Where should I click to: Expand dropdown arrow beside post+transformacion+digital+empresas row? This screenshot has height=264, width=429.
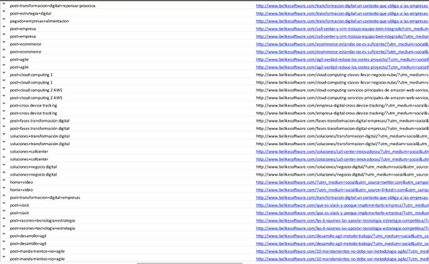tap(4, 196)
